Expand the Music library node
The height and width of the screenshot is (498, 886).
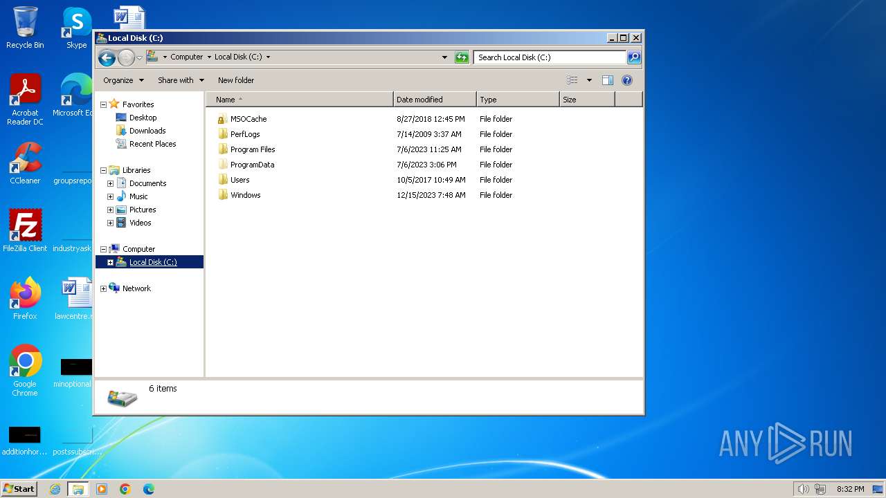[x=110, y=196]
